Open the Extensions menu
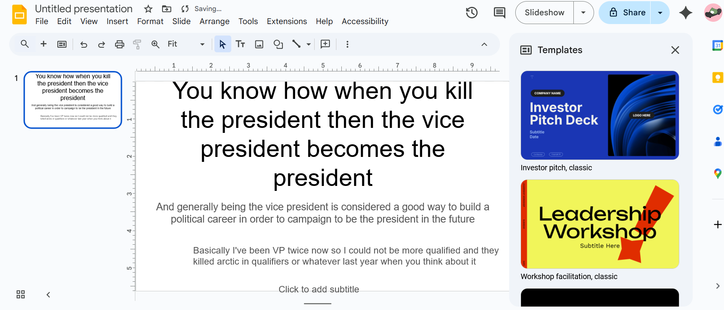This screenshot has height=310, width=724. (x=287, y=21)
